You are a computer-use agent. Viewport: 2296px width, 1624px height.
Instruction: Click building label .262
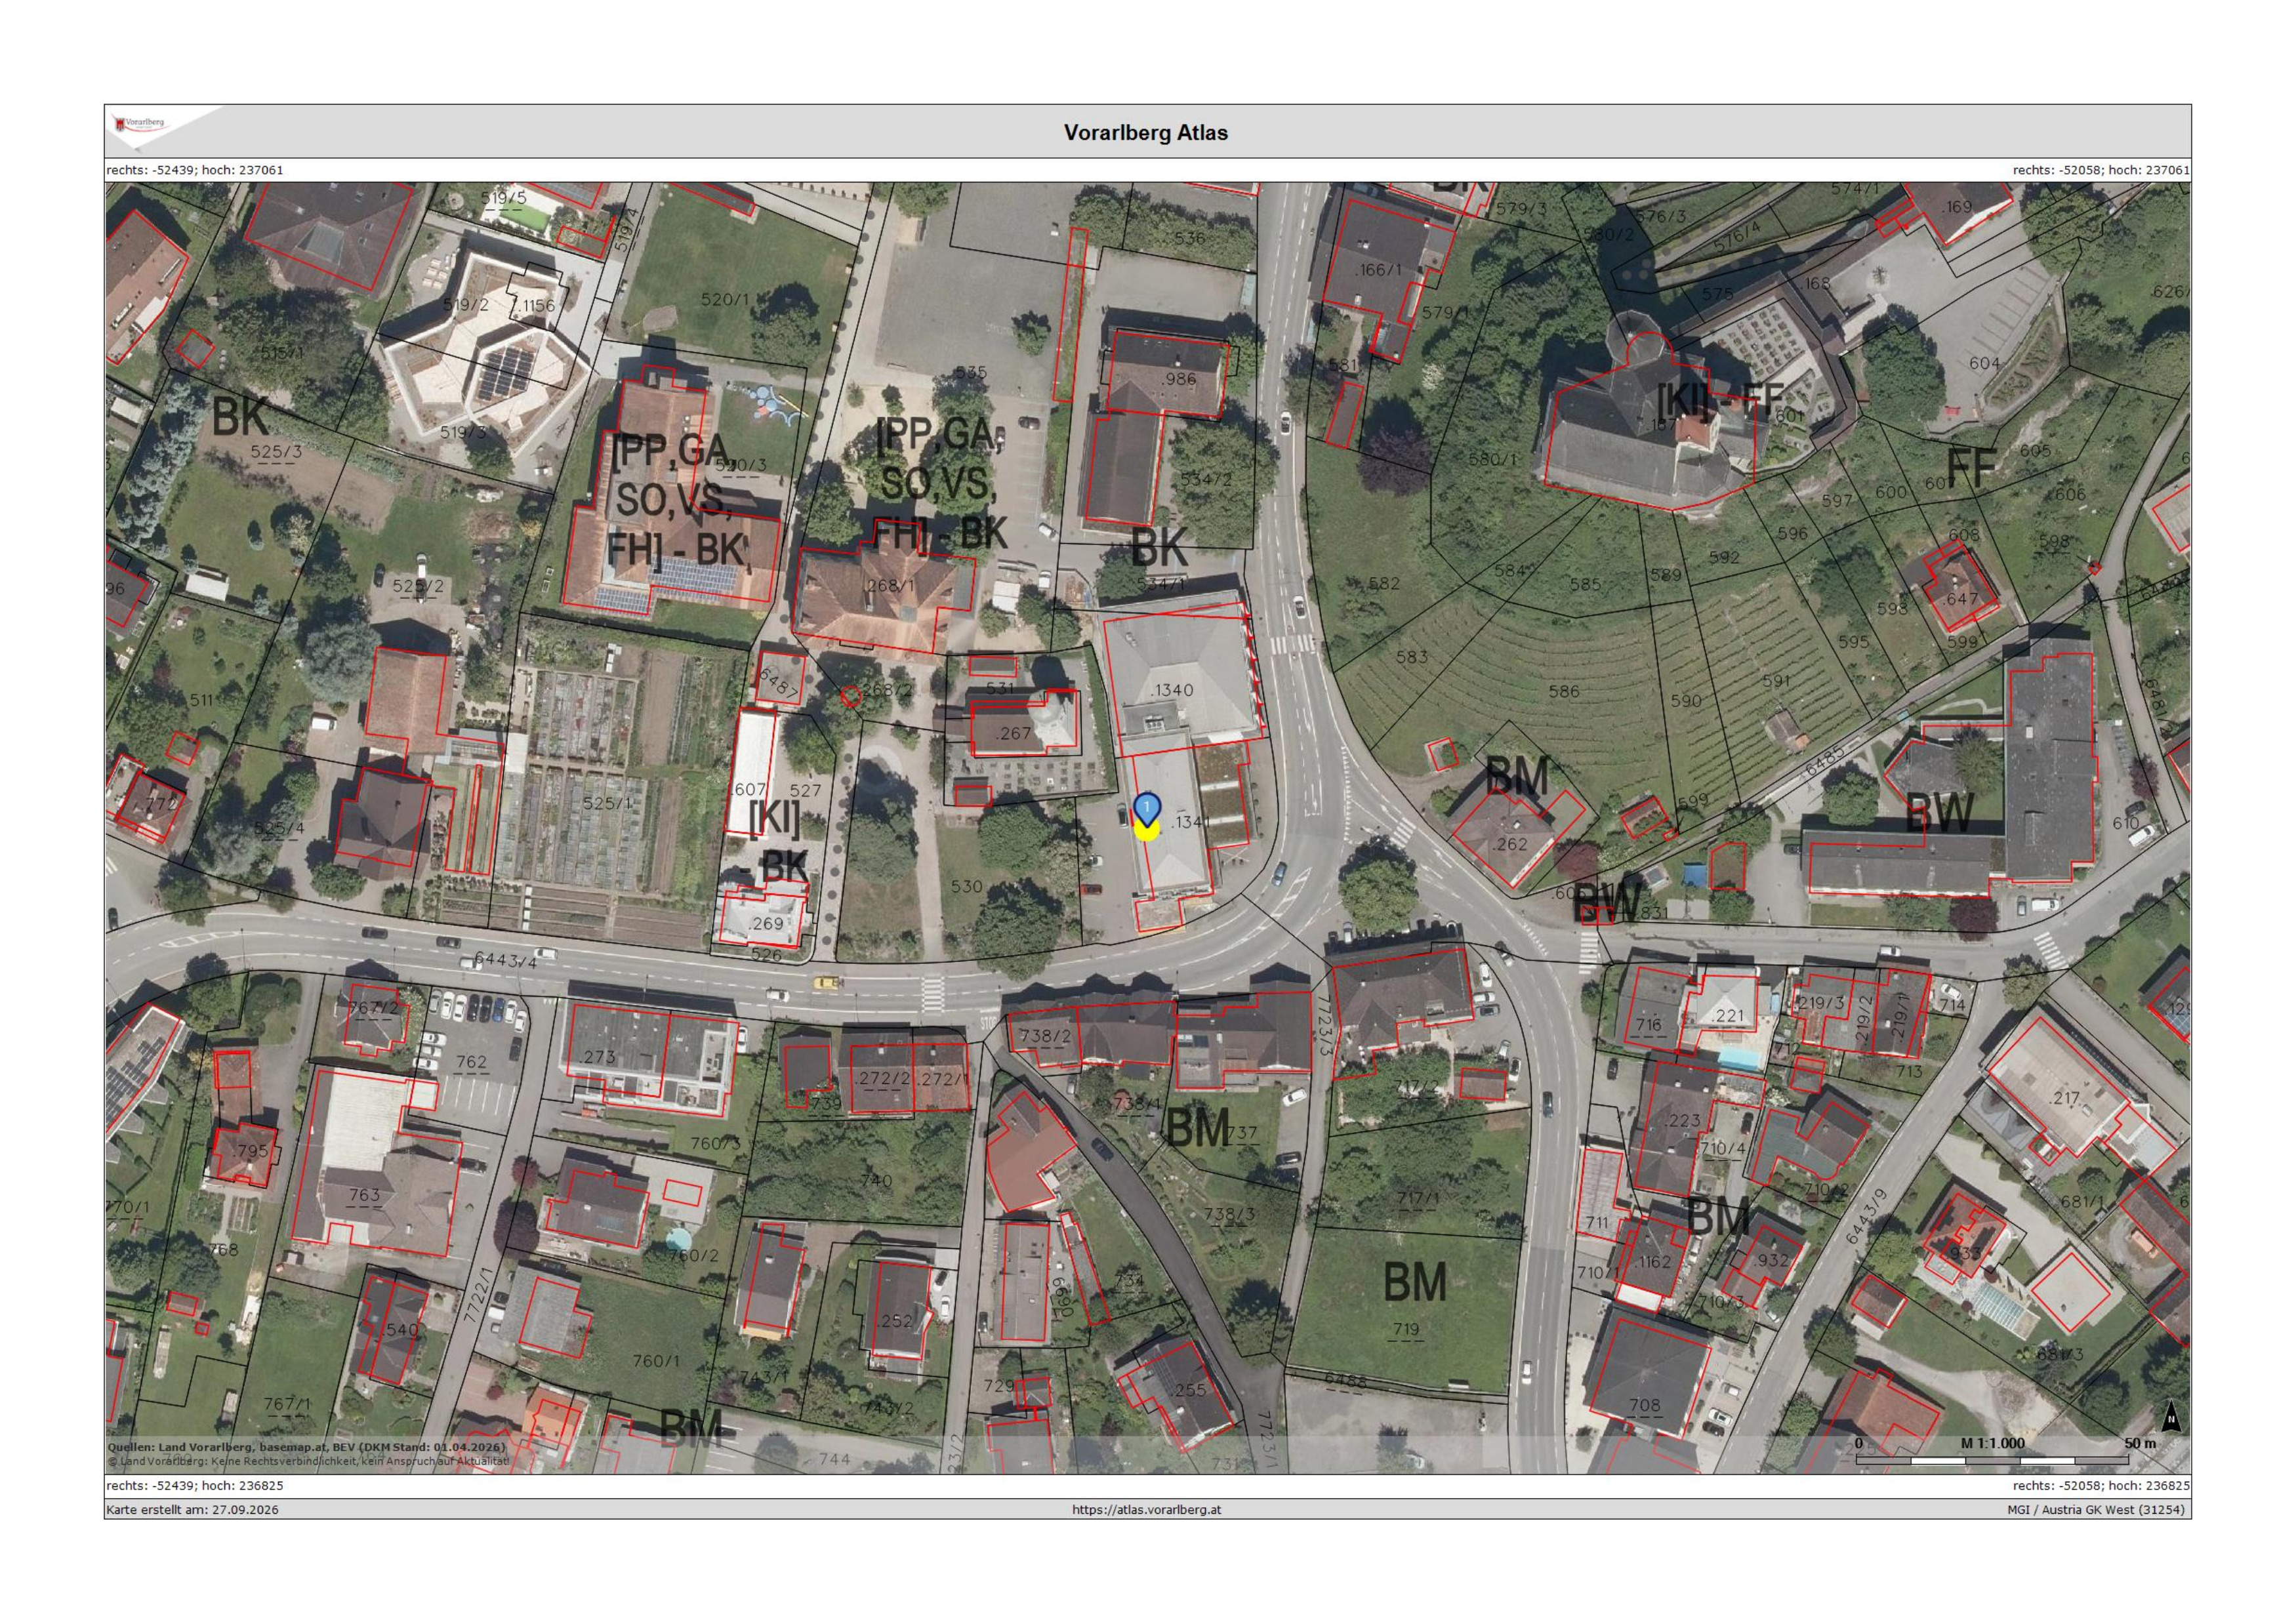1508,844
